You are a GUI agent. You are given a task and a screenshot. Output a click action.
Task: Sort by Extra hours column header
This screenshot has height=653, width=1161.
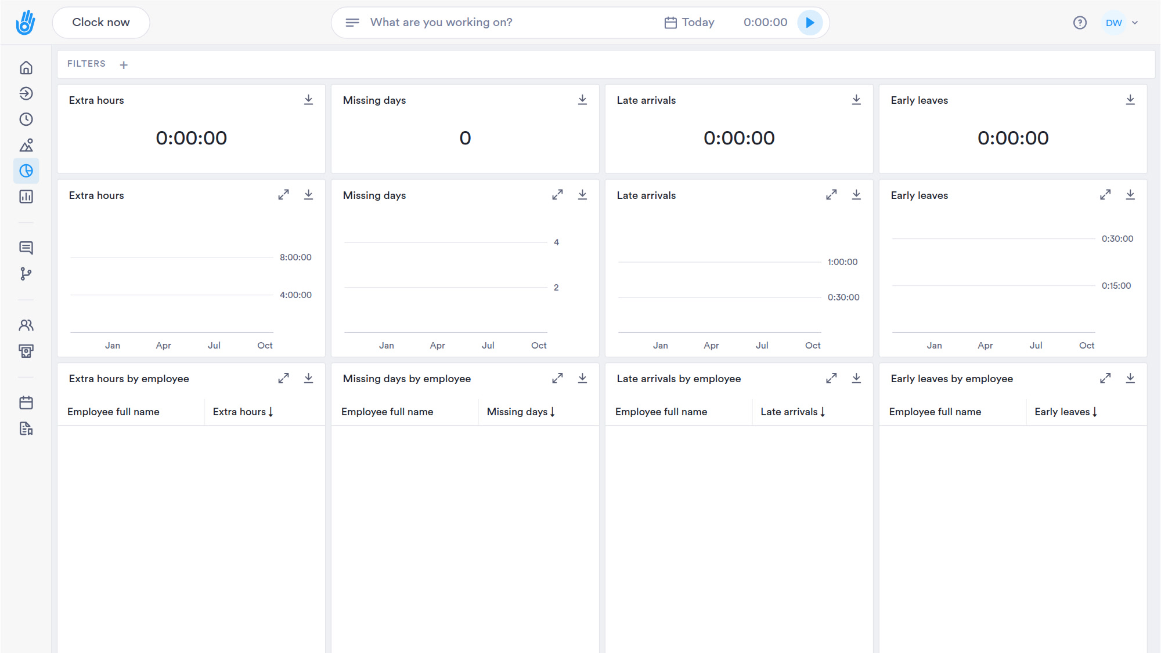tap(243, 412)
